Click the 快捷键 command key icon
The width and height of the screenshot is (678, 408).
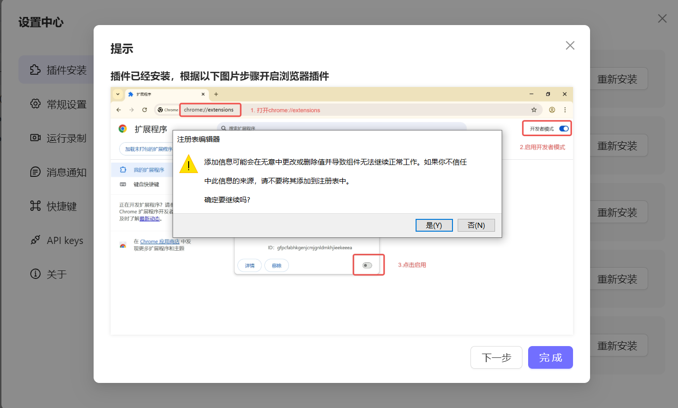[35, 206]
